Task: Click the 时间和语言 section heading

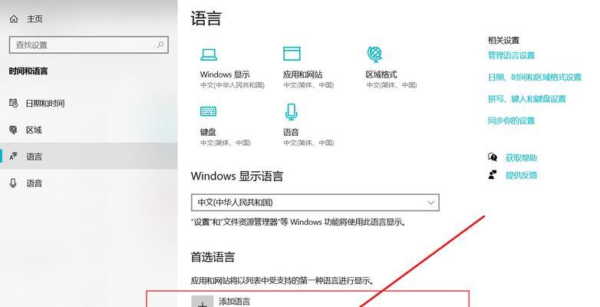Action: 28,71
